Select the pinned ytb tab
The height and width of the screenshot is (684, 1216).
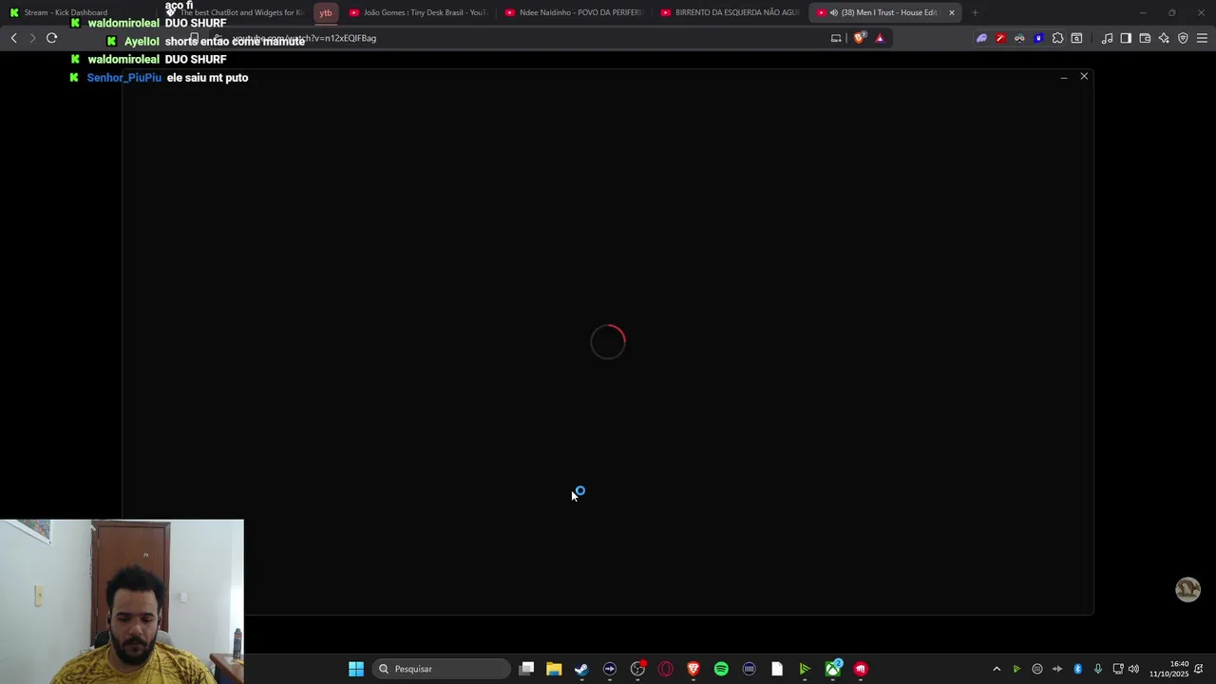click(x=326, y=12)
